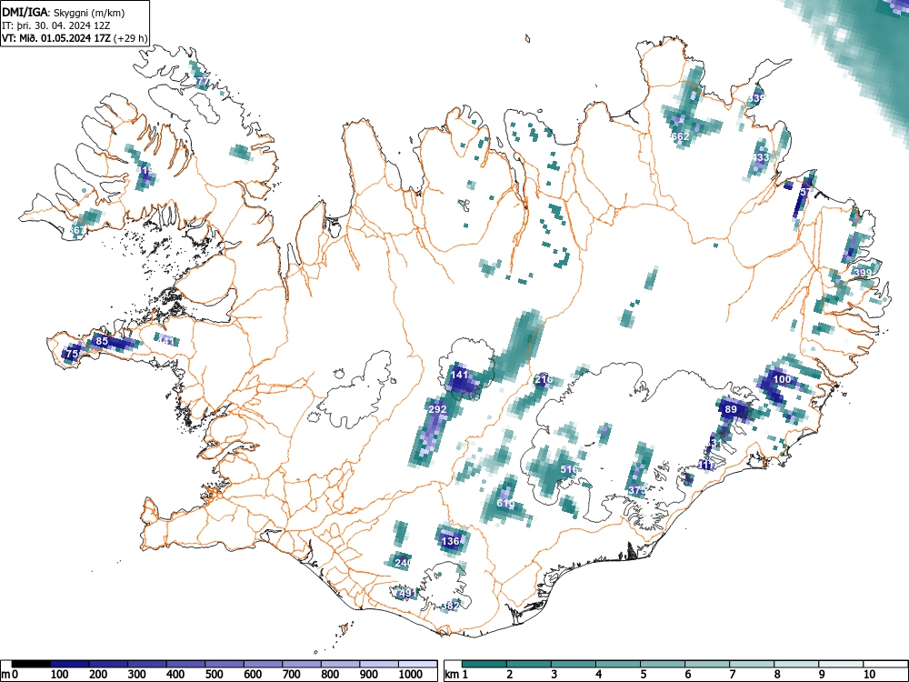The image size is (909, 682).
Task: Pick the '516' label on the glacier
Action: coord(569,469)
